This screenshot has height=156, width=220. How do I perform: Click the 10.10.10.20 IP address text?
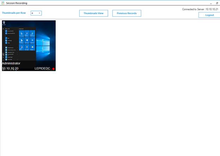(x=10, y=68)
